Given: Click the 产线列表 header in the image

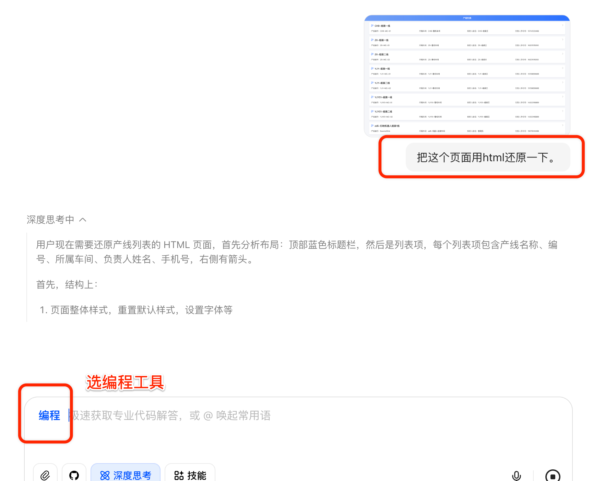Looking at the screenshot, I should pos(467,18).
